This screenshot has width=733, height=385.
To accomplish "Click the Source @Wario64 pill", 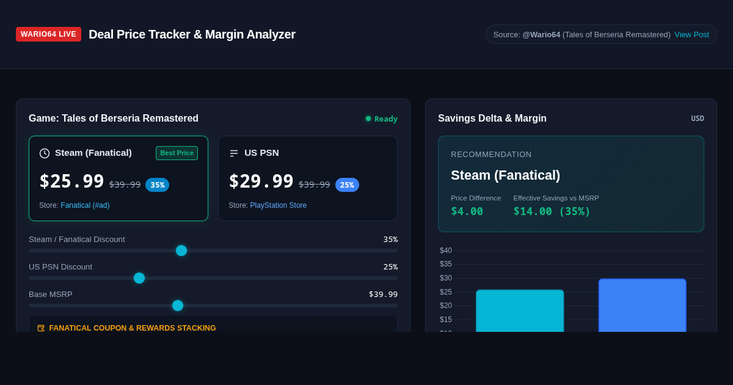I will pos(601,34).
